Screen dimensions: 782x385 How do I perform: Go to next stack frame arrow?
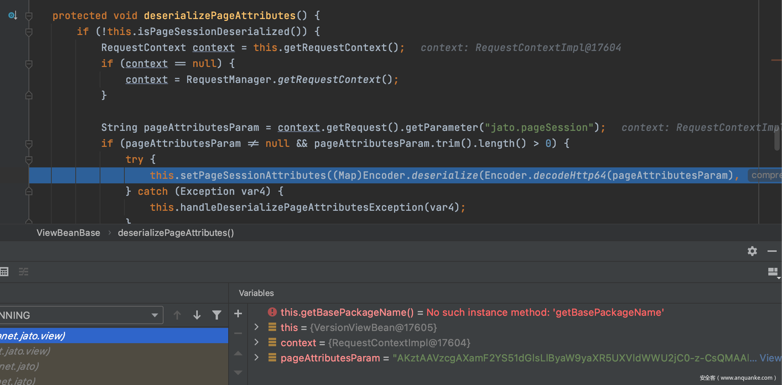pyautogui.click(x=197, y=315)
